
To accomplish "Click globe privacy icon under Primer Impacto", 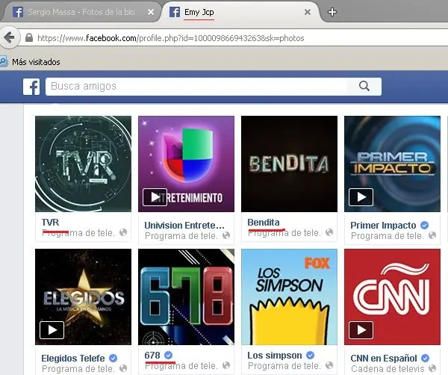I will [x=432, y=235].
